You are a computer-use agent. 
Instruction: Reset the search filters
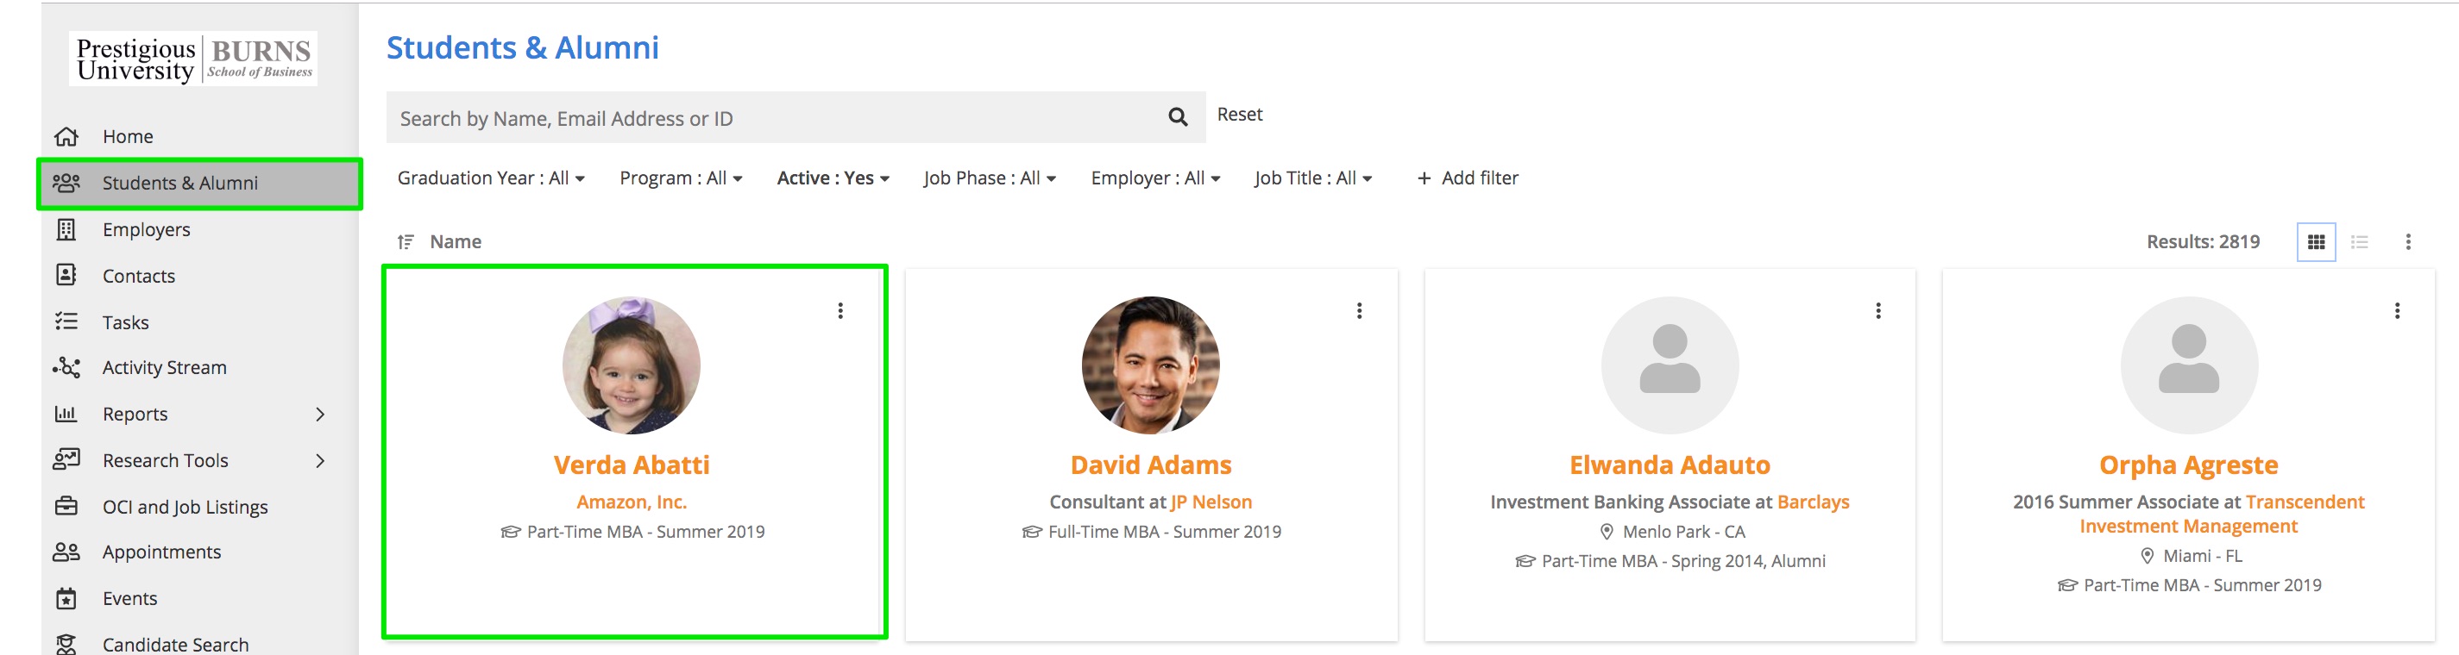pos(1239,115)
